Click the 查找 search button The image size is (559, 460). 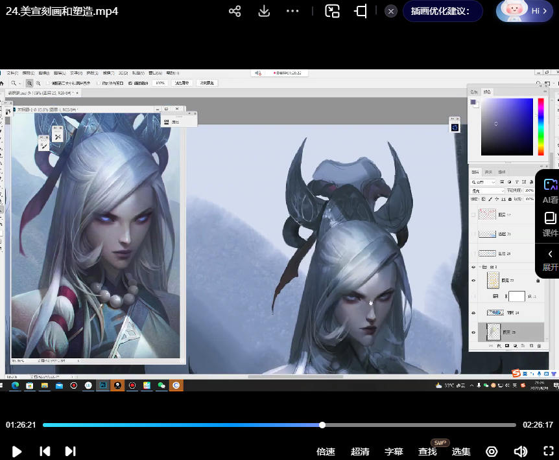(427, 452)
